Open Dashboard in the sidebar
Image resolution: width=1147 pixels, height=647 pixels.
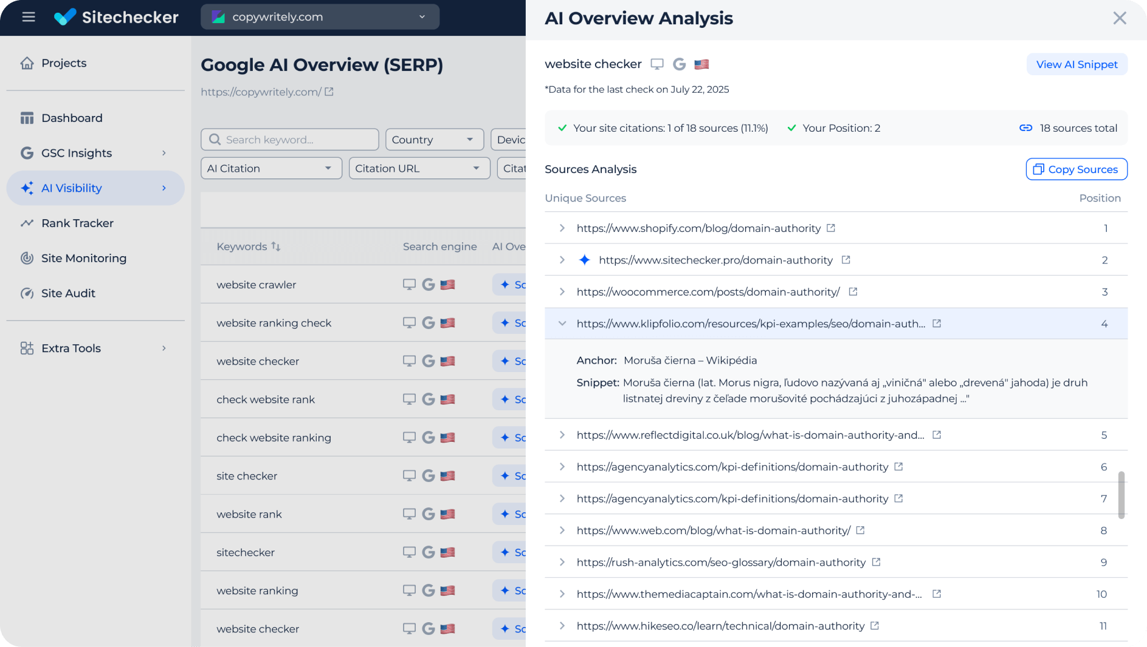pos(72,118)
